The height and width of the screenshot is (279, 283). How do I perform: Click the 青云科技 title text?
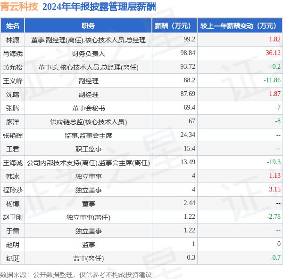19,7
